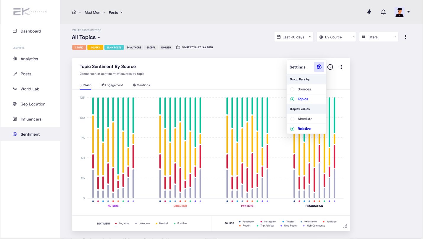Screen dimensions: 423x239
Task: Open the notifications bell
Action: (383, 12)
